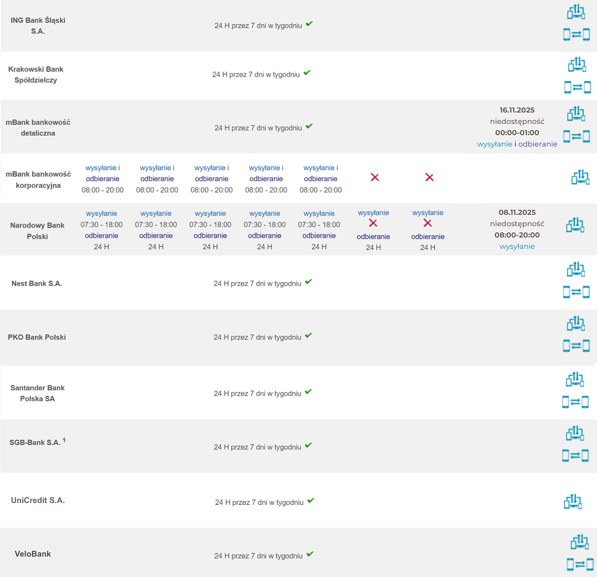Screen dimensions: 597x577
Task: Open the wysyłanie link under 16.11.2025 unavailability
Action: coord(494,144)
